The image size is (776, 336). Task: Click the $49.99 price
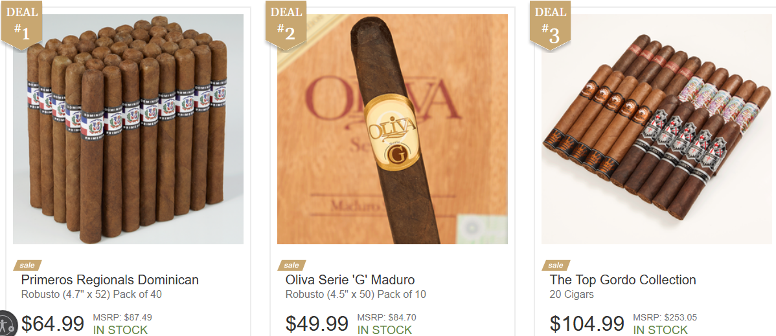(x=317, y=324)
